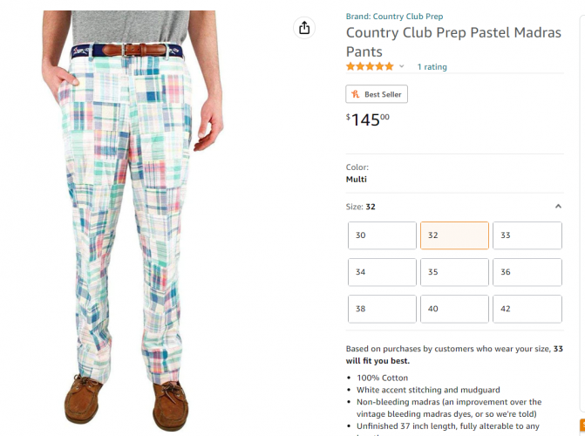Pick size 34
The width and height of the screenshot is (585, 436).
tap(382, 272)
